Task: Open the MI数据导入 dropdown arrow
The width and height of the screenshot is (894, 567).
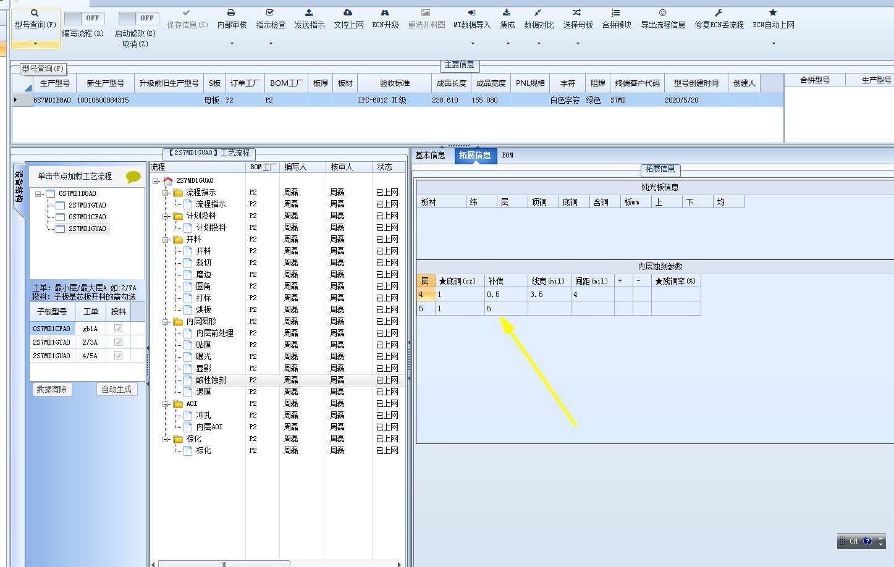Action: click(x=472, y=43)
